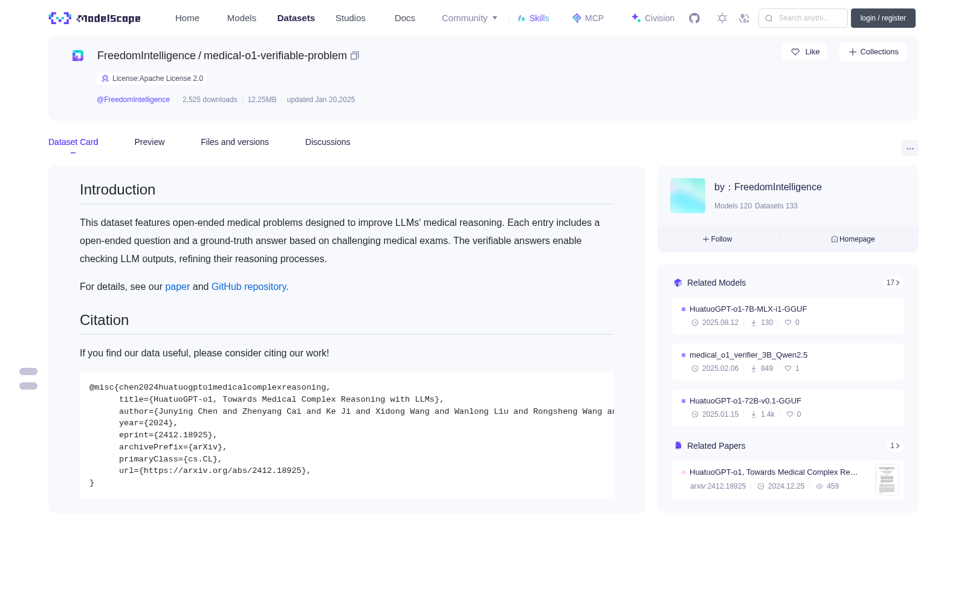Image resolution: width=967 pixels, height=604 pixels.
Task: Click the heart icon in Like
Action: [795, 52]
